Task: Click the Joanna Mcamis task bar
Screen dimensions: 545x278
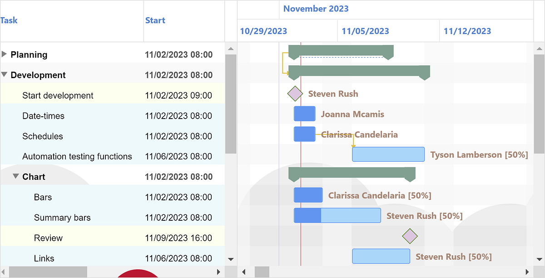Action: pyautogui.click(x=304, y=114)
